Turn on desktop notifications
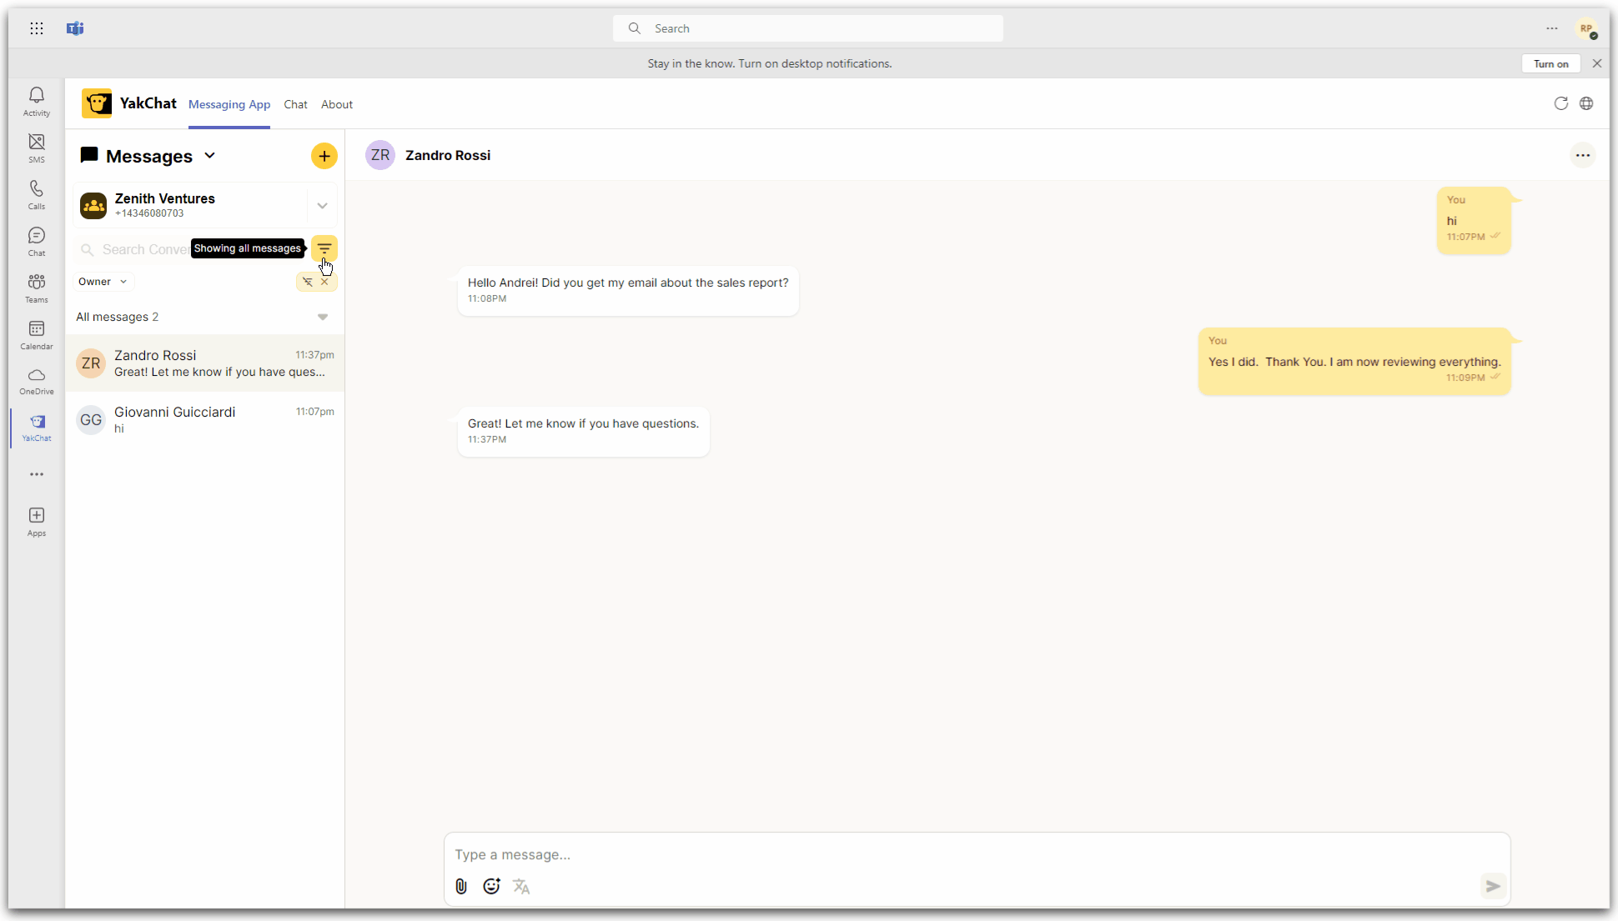This screenshot has width=1618, height=921. [x=1550, y=63]
